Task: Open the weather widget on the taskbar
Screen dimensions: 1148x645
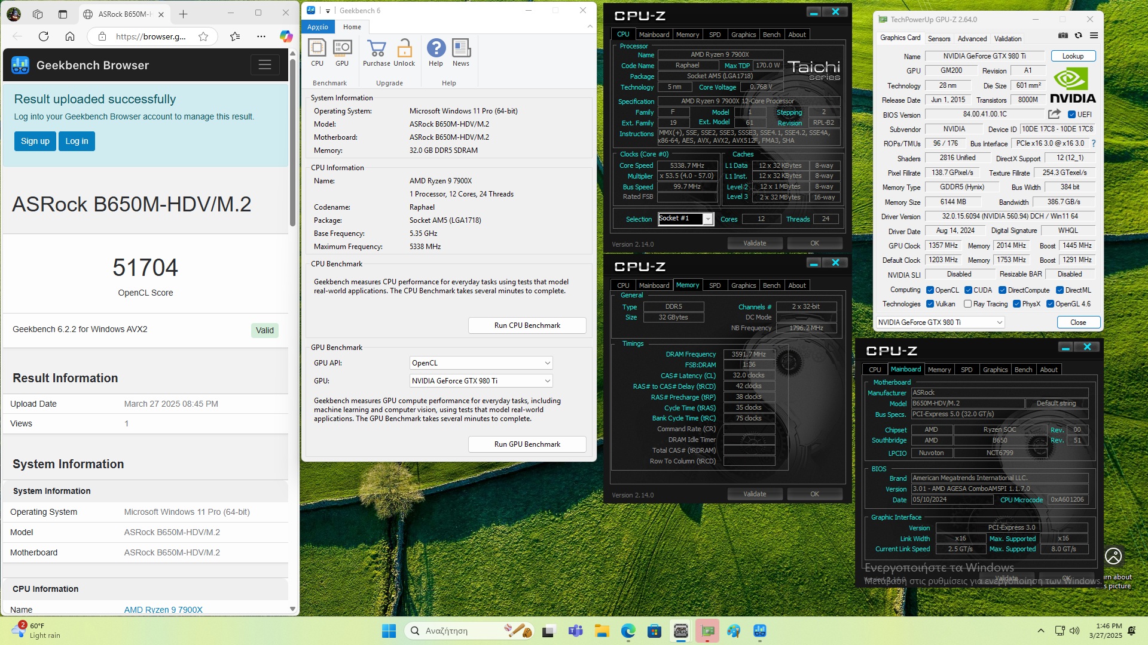Action: [x=37, y=631]
